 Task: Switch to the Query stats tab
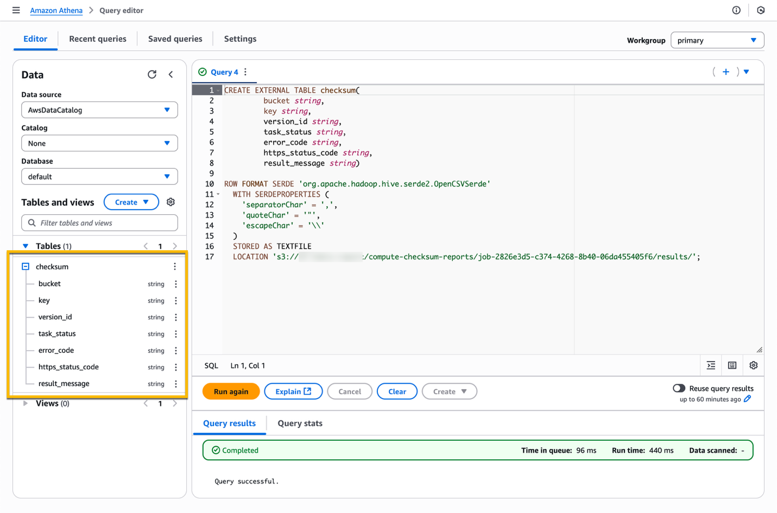pyautogui.click(x=299, y=423)
